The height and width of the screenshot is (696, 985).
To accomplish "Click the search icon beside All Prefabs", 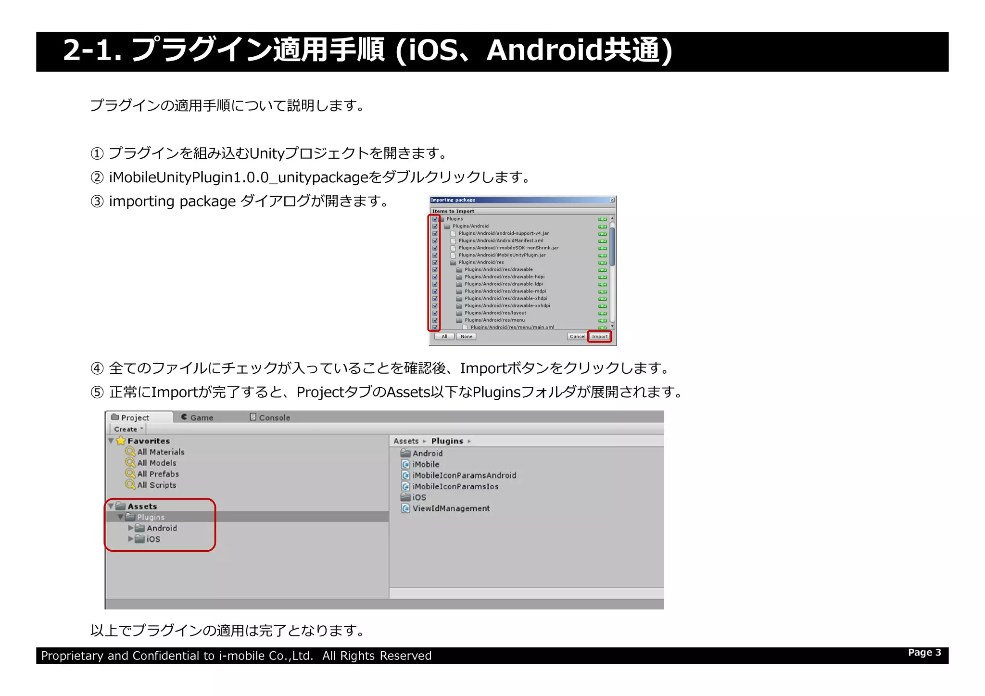I will (x=130, y=474).
